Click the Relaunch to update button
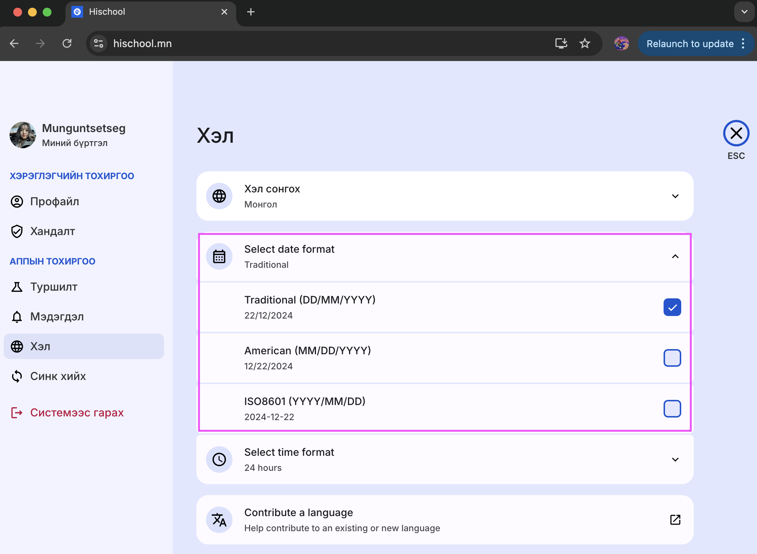Screen dimensions: 757x554 (690, 43)
